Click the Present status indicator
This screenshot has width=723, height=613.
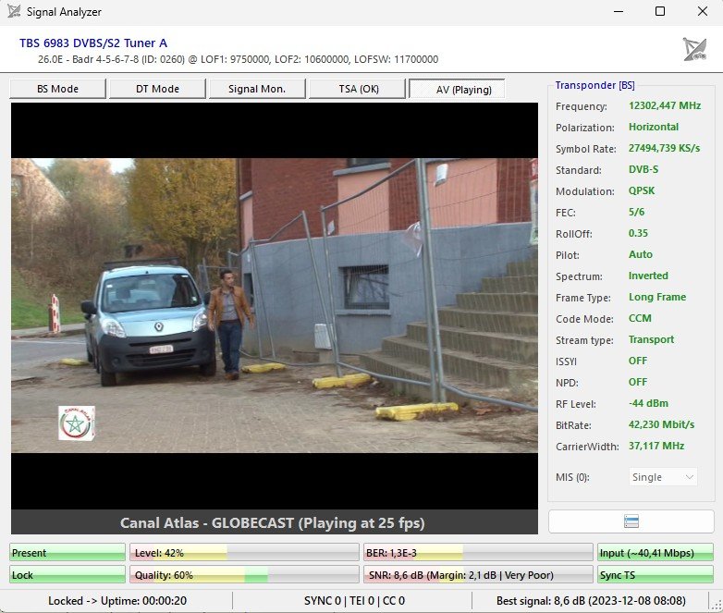pyautogui.click(x=67, y=553)
